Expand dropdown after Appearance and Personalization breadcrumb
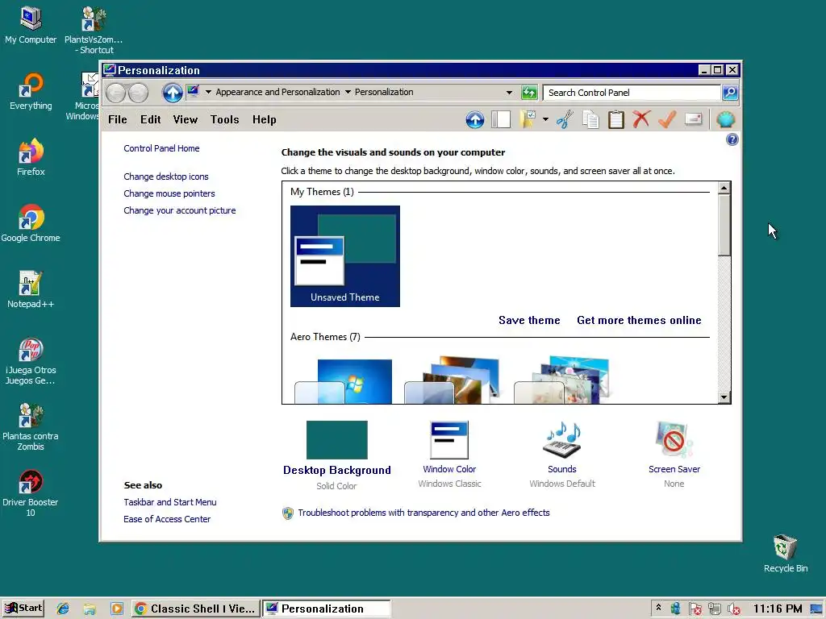 coord(348,92)
